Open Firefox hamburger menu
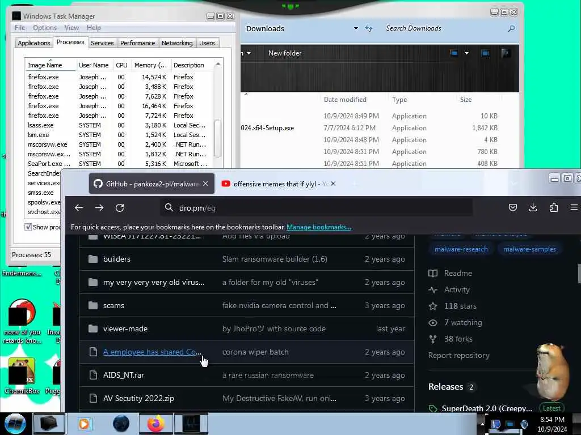Image resolution: width=581 pixels, height=435 pixels. pyautogui.click(x=574, y=207)
